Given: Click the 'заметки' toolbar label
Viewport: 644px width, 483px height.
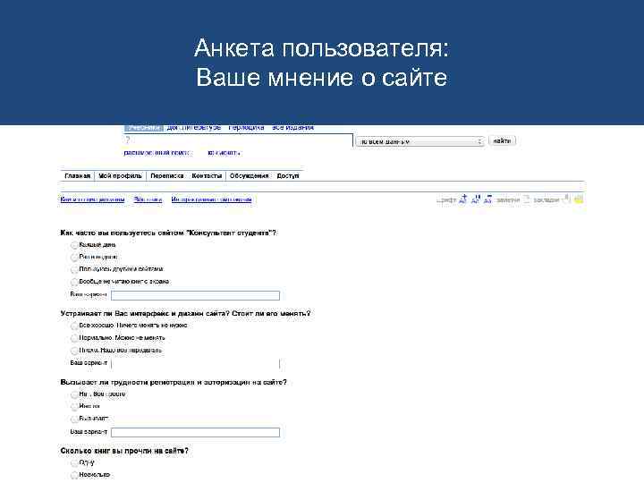Looking at the screenshot, I should (x=508, y=200).
